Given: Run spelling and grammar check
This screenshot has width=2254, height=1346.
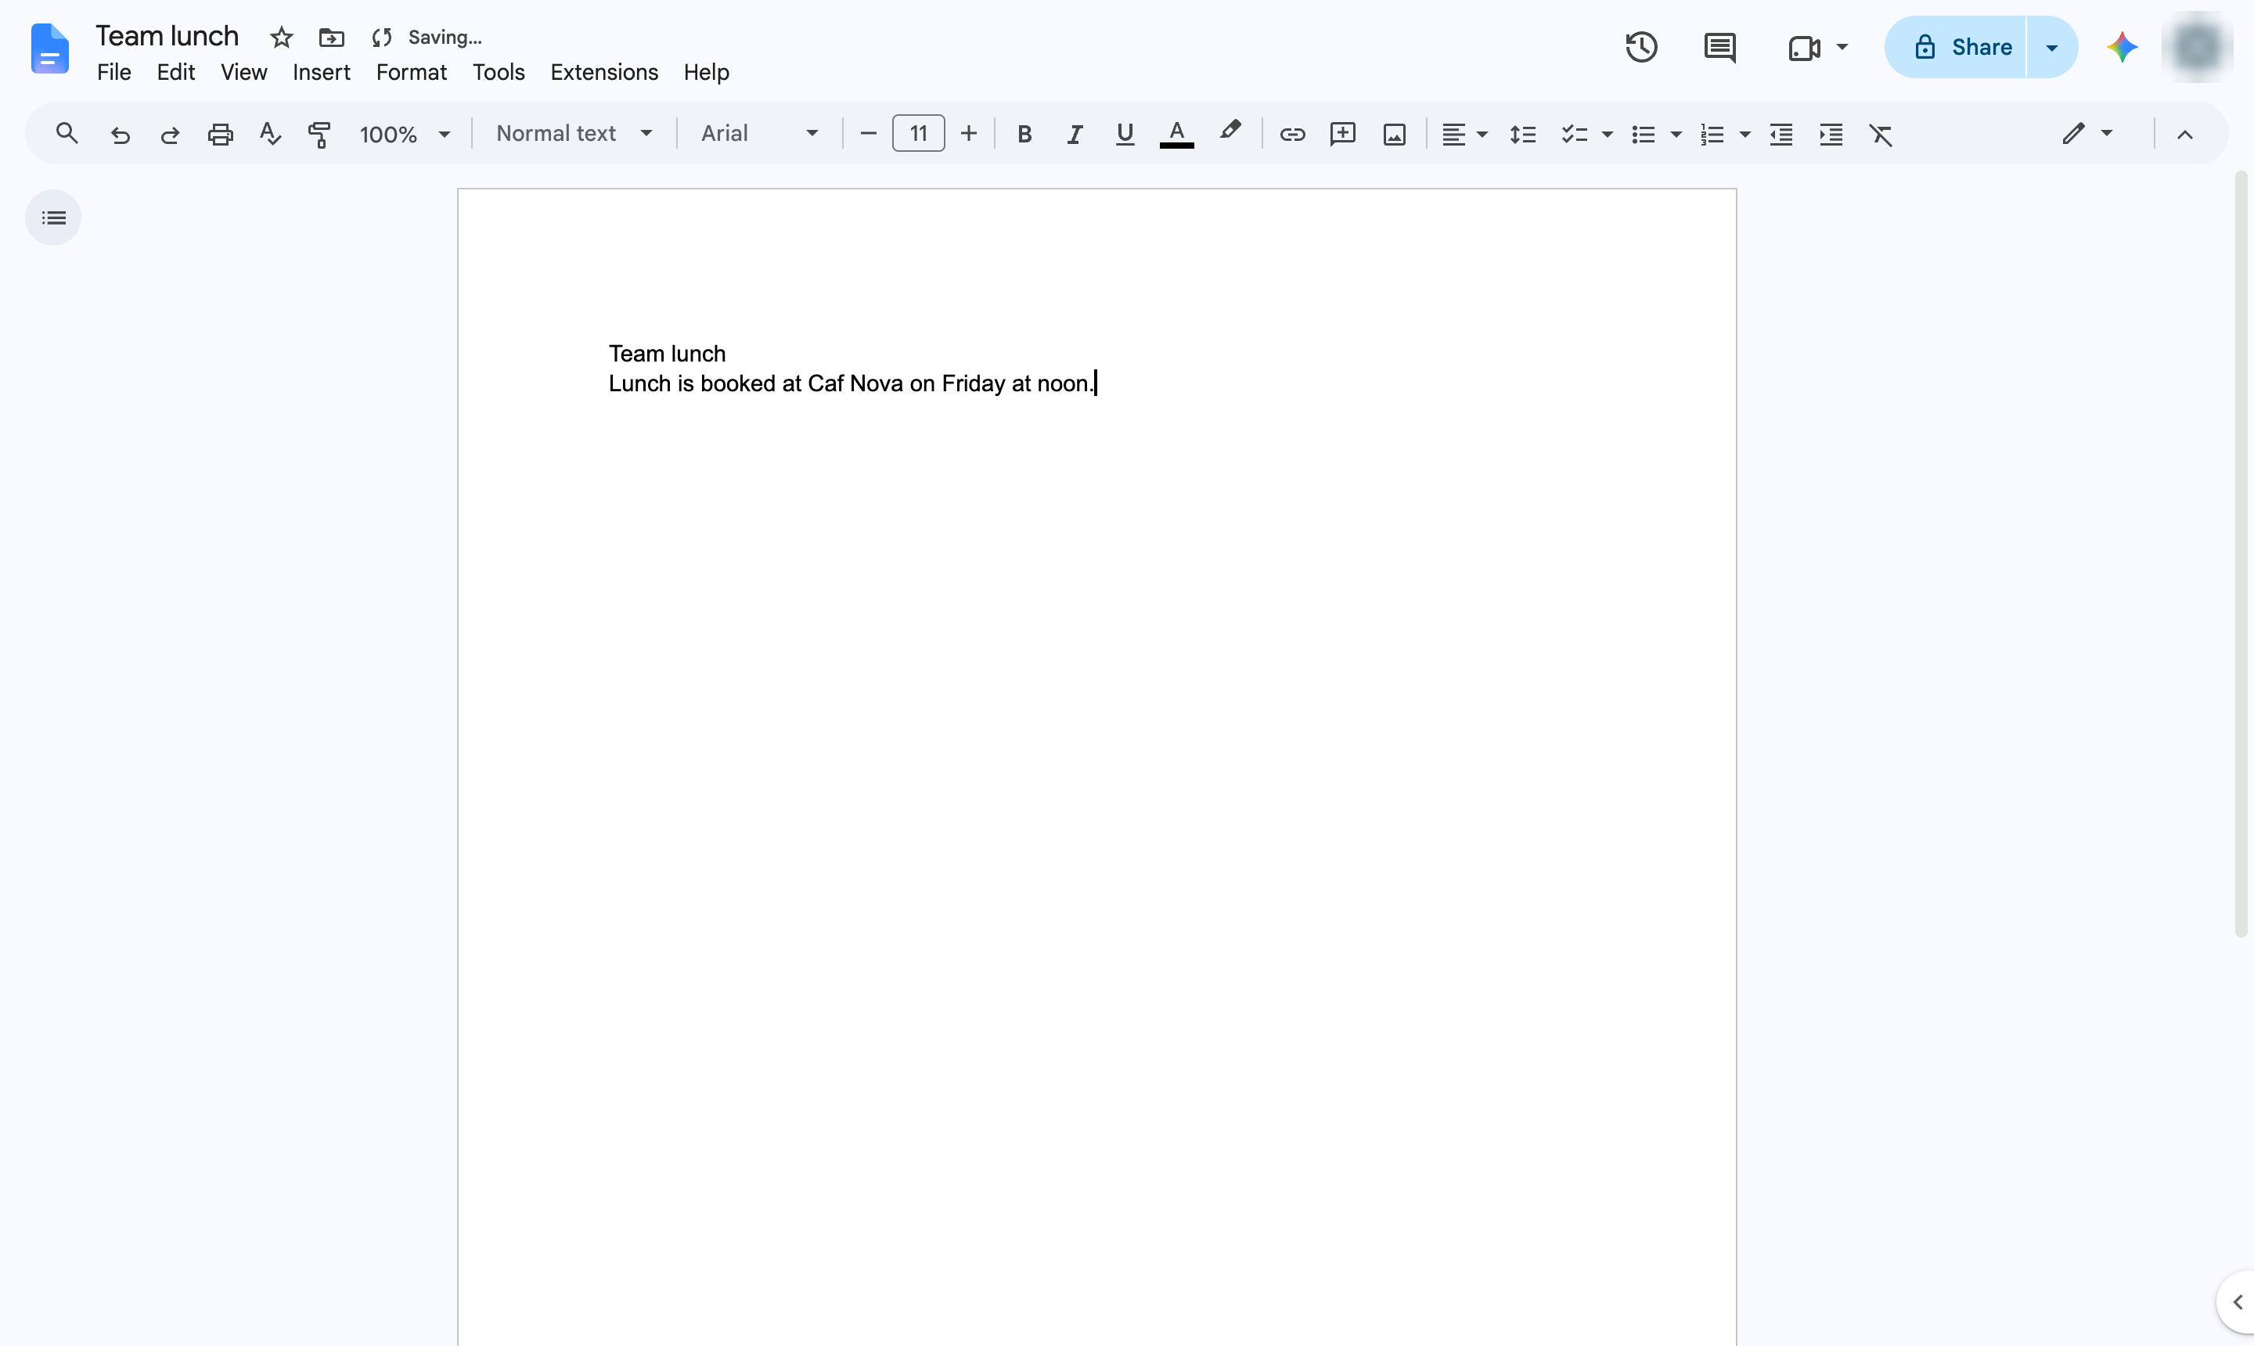Looking at the screenshot, I should point(269,135).
